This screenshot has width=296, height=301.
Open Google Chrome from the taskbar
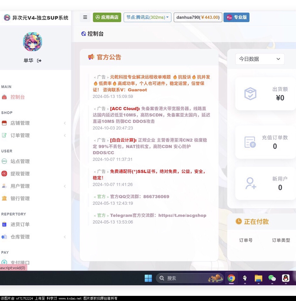(x=231, y=278)
